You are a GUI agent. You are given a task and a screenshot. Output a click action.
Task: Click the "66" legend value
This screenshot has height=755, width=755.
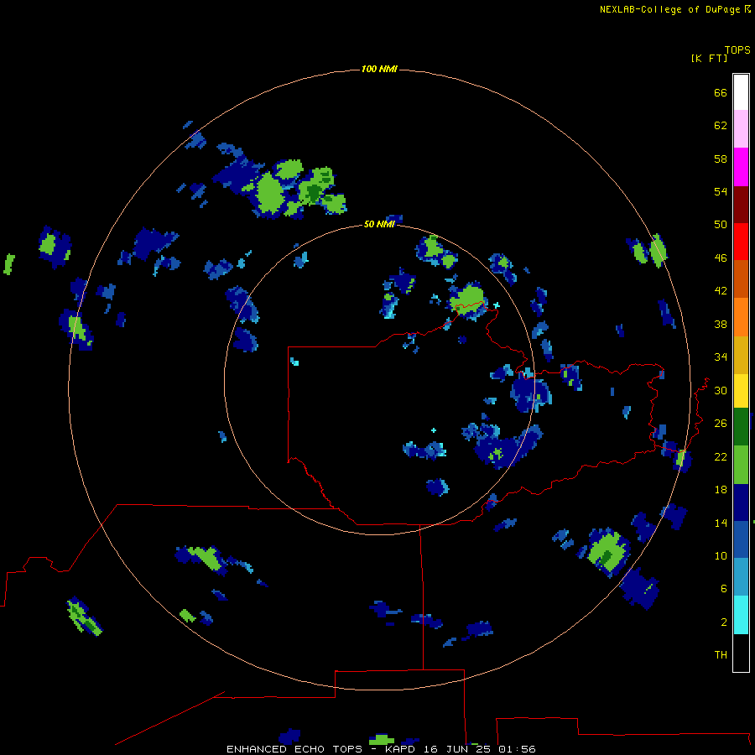[721, 92]
